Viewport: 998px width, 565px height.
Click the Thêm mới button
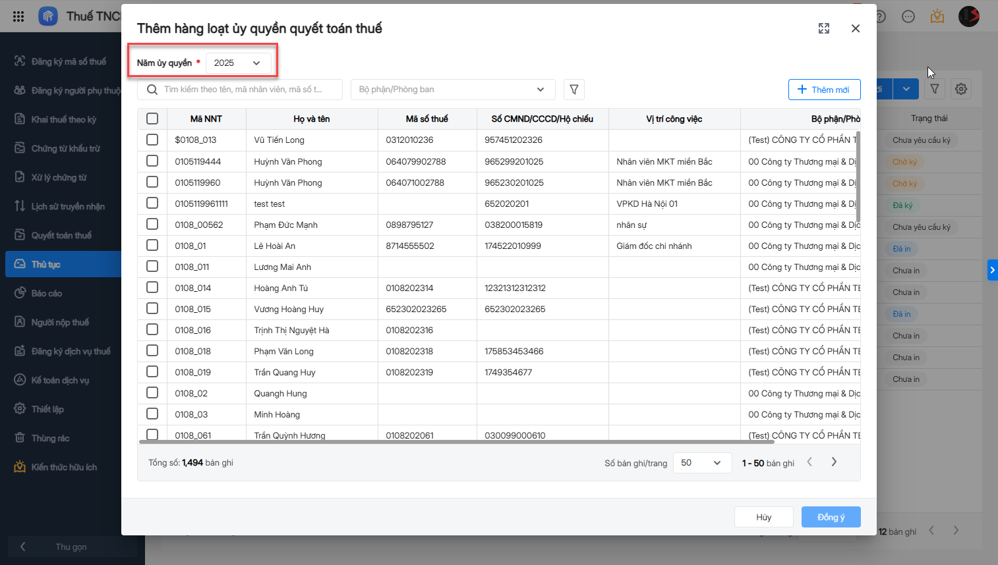pyautogui.click(x=824, y=90)
